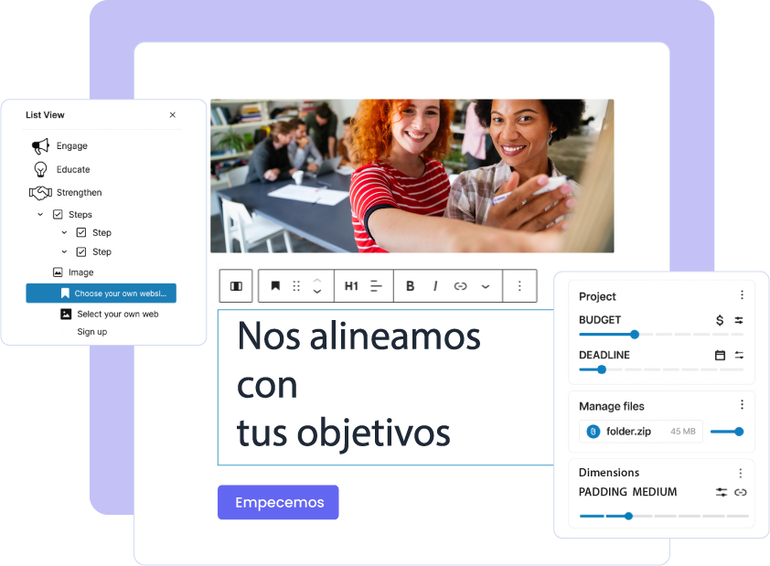Open the Project panel options menu
This screenshot has width=770, height=566.
pyautogui.click(x=742, y=295)
